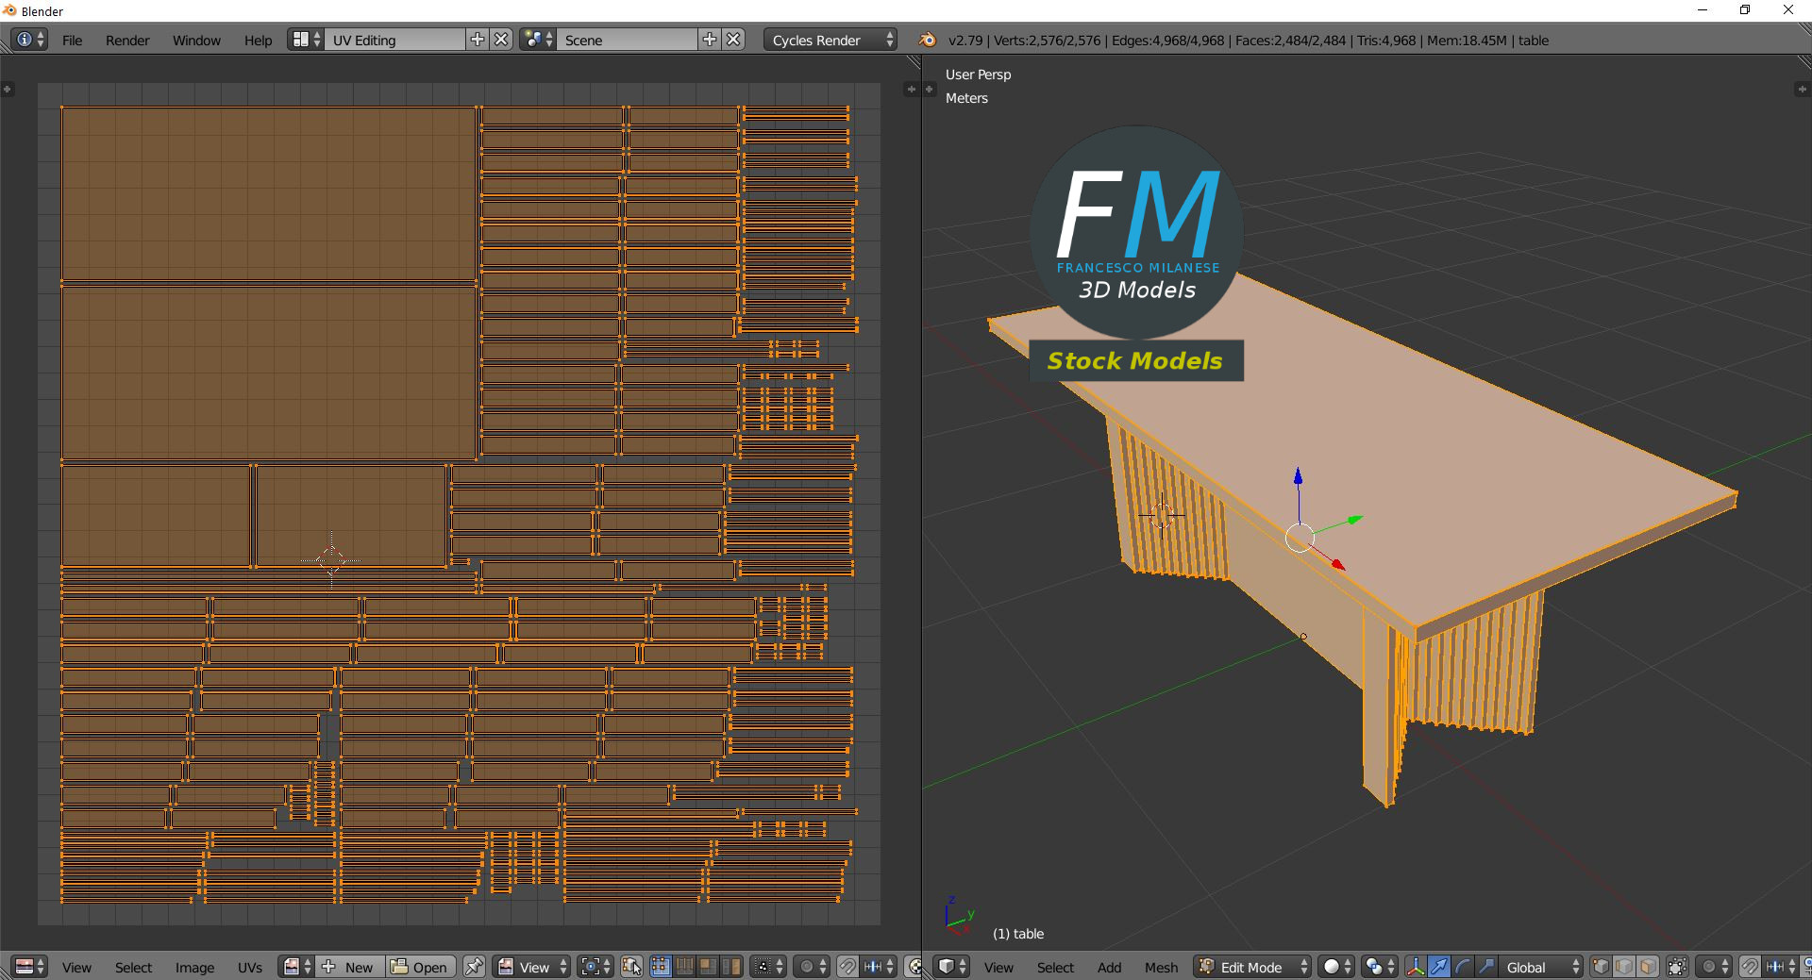Open the Image menu
The image size is (1812, 980).
coord(194,968)
